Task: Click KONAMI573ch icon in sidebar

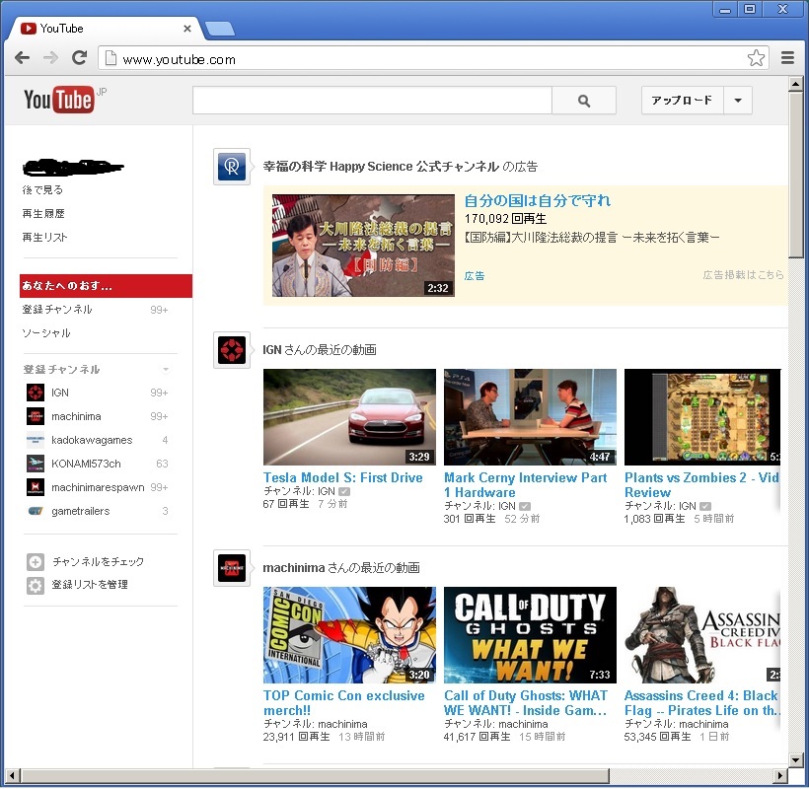Action: (36, 464)
